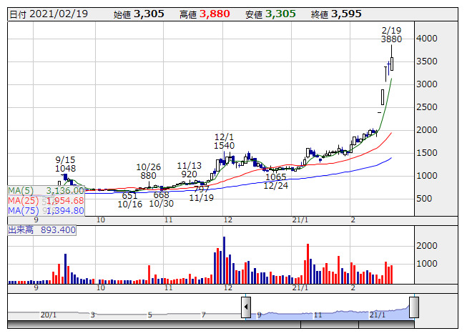Image resolution: width=467 pixels, height=336 pixels.
Task: Click the 10/26 880 high marker
Action: click(x=148, y=171)
